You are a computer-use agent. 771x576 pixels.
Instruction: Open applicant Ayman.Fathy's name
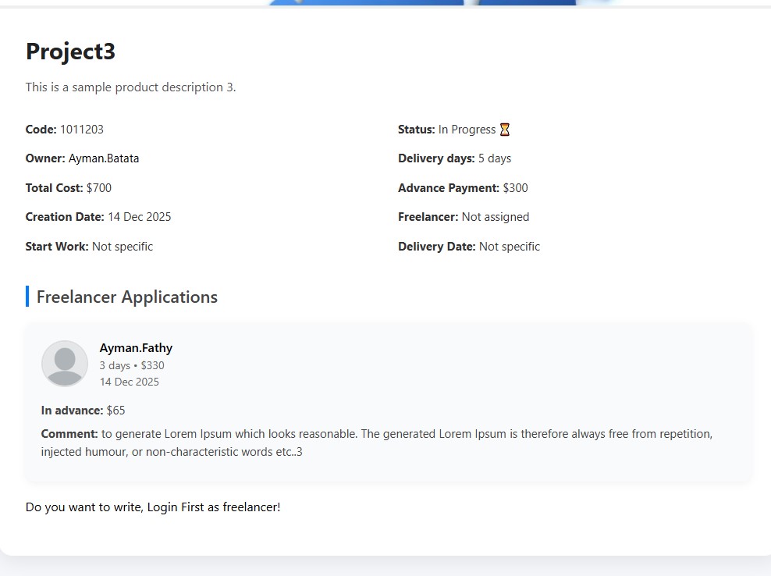coord(136,348)
